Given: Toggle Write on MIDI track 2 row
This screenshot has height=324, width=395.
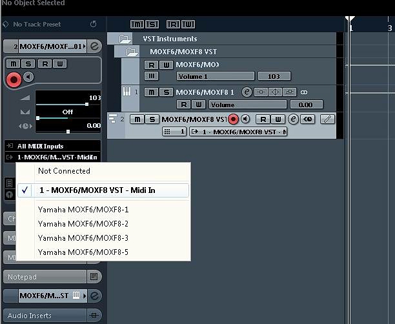Looking at the screenshot, I should click(278, 119).
